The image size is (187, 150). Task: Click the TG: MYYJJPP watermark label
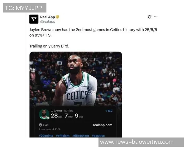coord(25,8)
